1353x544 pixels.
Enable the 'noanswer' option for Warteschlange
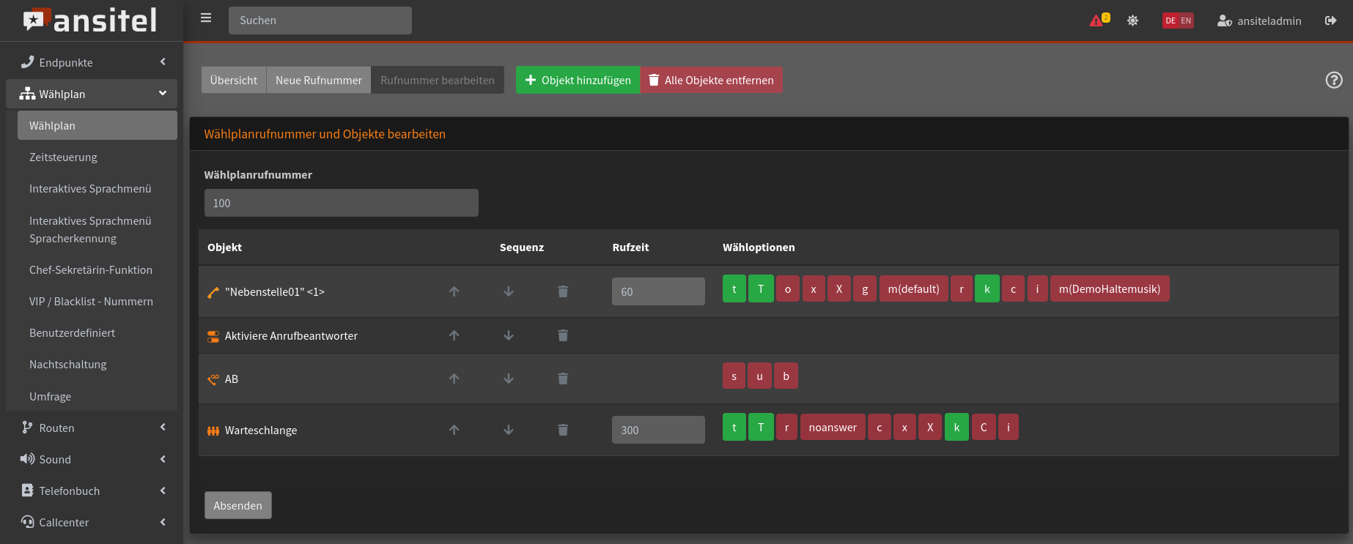tap(833, 428)
